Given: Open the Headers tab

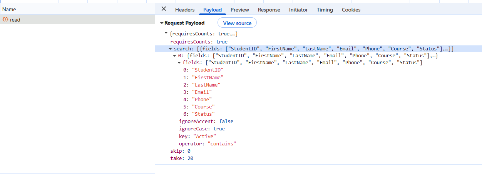Looking at the screenshot, I should (185, 10).
